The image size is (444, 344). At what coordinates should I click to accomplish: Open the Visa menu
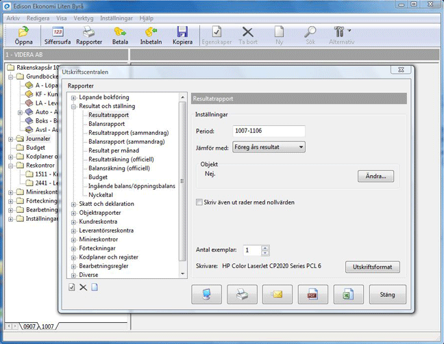coord(62,18)
